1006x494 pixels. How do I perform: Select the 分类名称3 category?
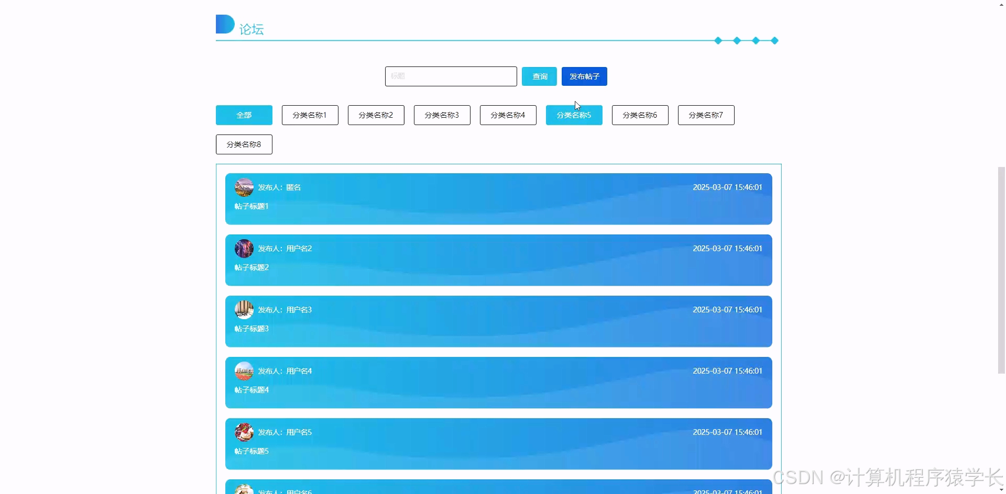coord(442,115)
